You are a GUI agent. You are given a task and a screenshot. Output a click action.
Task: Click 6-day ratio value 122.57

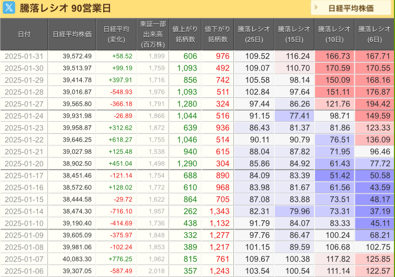(378, 271)
